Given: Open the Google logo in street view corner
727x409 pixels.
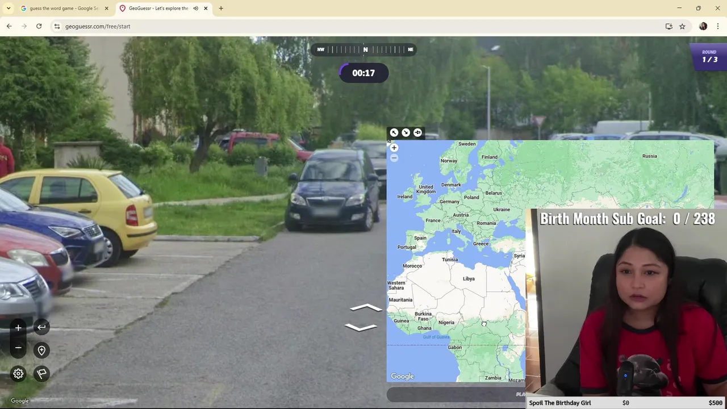Looking at the screenshot, I should coord(20,400).
